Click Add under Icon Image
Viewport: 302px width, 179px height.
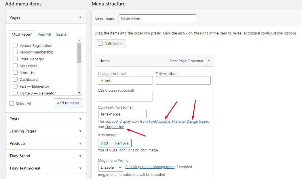pyautogui.click(x=105, y=143)
